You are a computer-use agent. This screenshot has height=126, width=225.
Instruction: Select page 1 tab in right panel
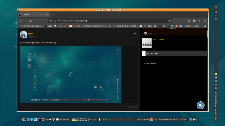(x=144, y=53)
